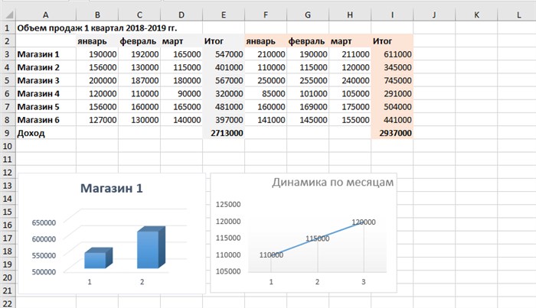Click "январь" header in column F

click(x=266, y=41)
